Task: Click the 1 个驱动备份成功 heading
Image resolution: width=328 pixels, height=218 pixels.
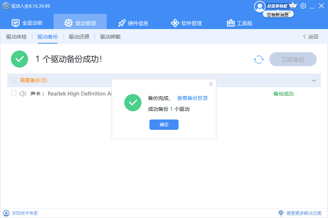Action: 69,59
